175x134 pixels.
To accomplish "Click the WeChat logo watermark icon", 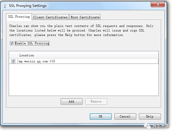I will 147,126.
